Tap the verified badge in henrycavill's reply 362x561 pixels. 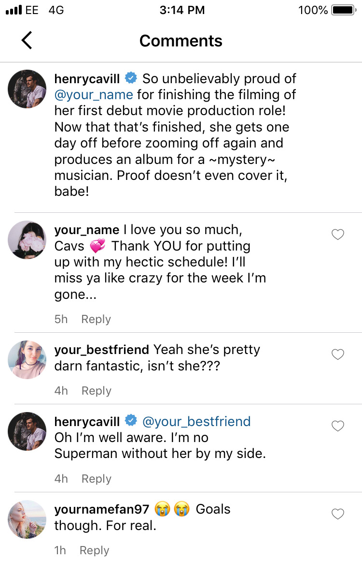[x=130, y=421]
